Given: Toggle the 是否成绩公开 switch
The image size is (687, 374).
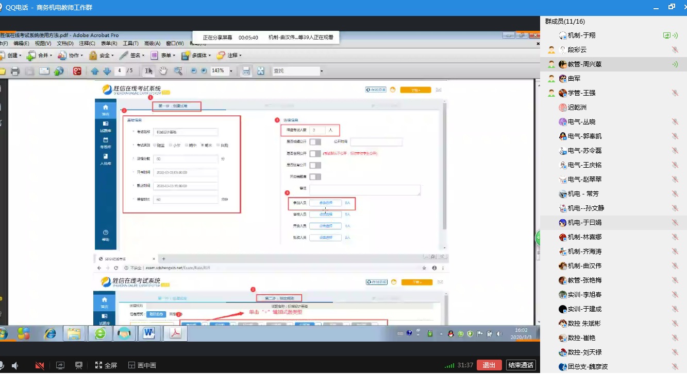Looking at the screenshot, I should coord(314,142).
